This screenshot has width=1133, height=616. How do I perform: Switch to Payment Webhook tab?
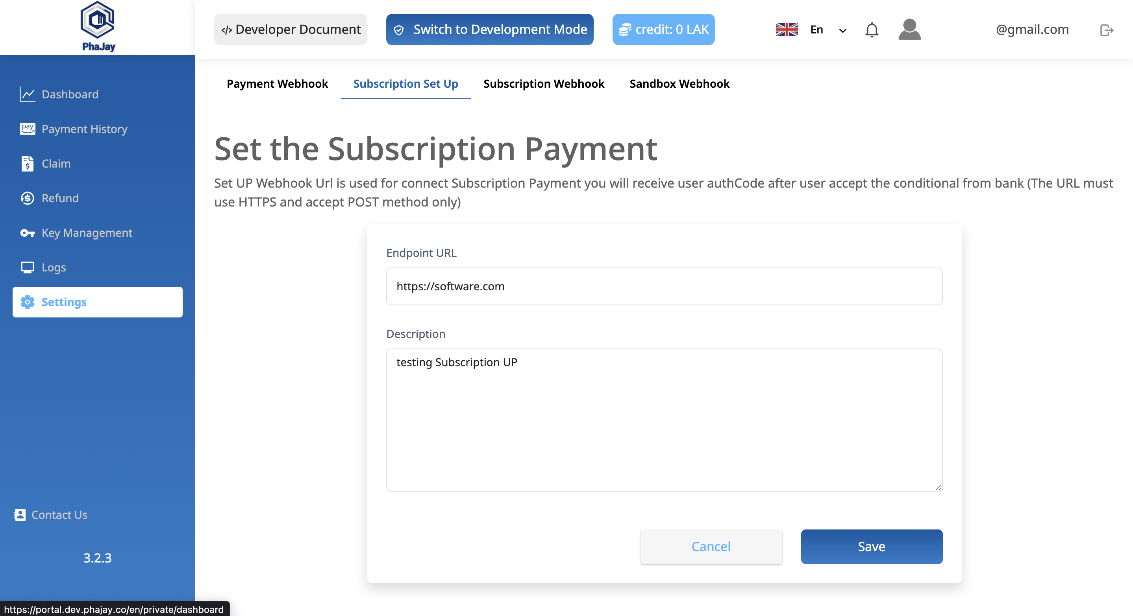277,83
